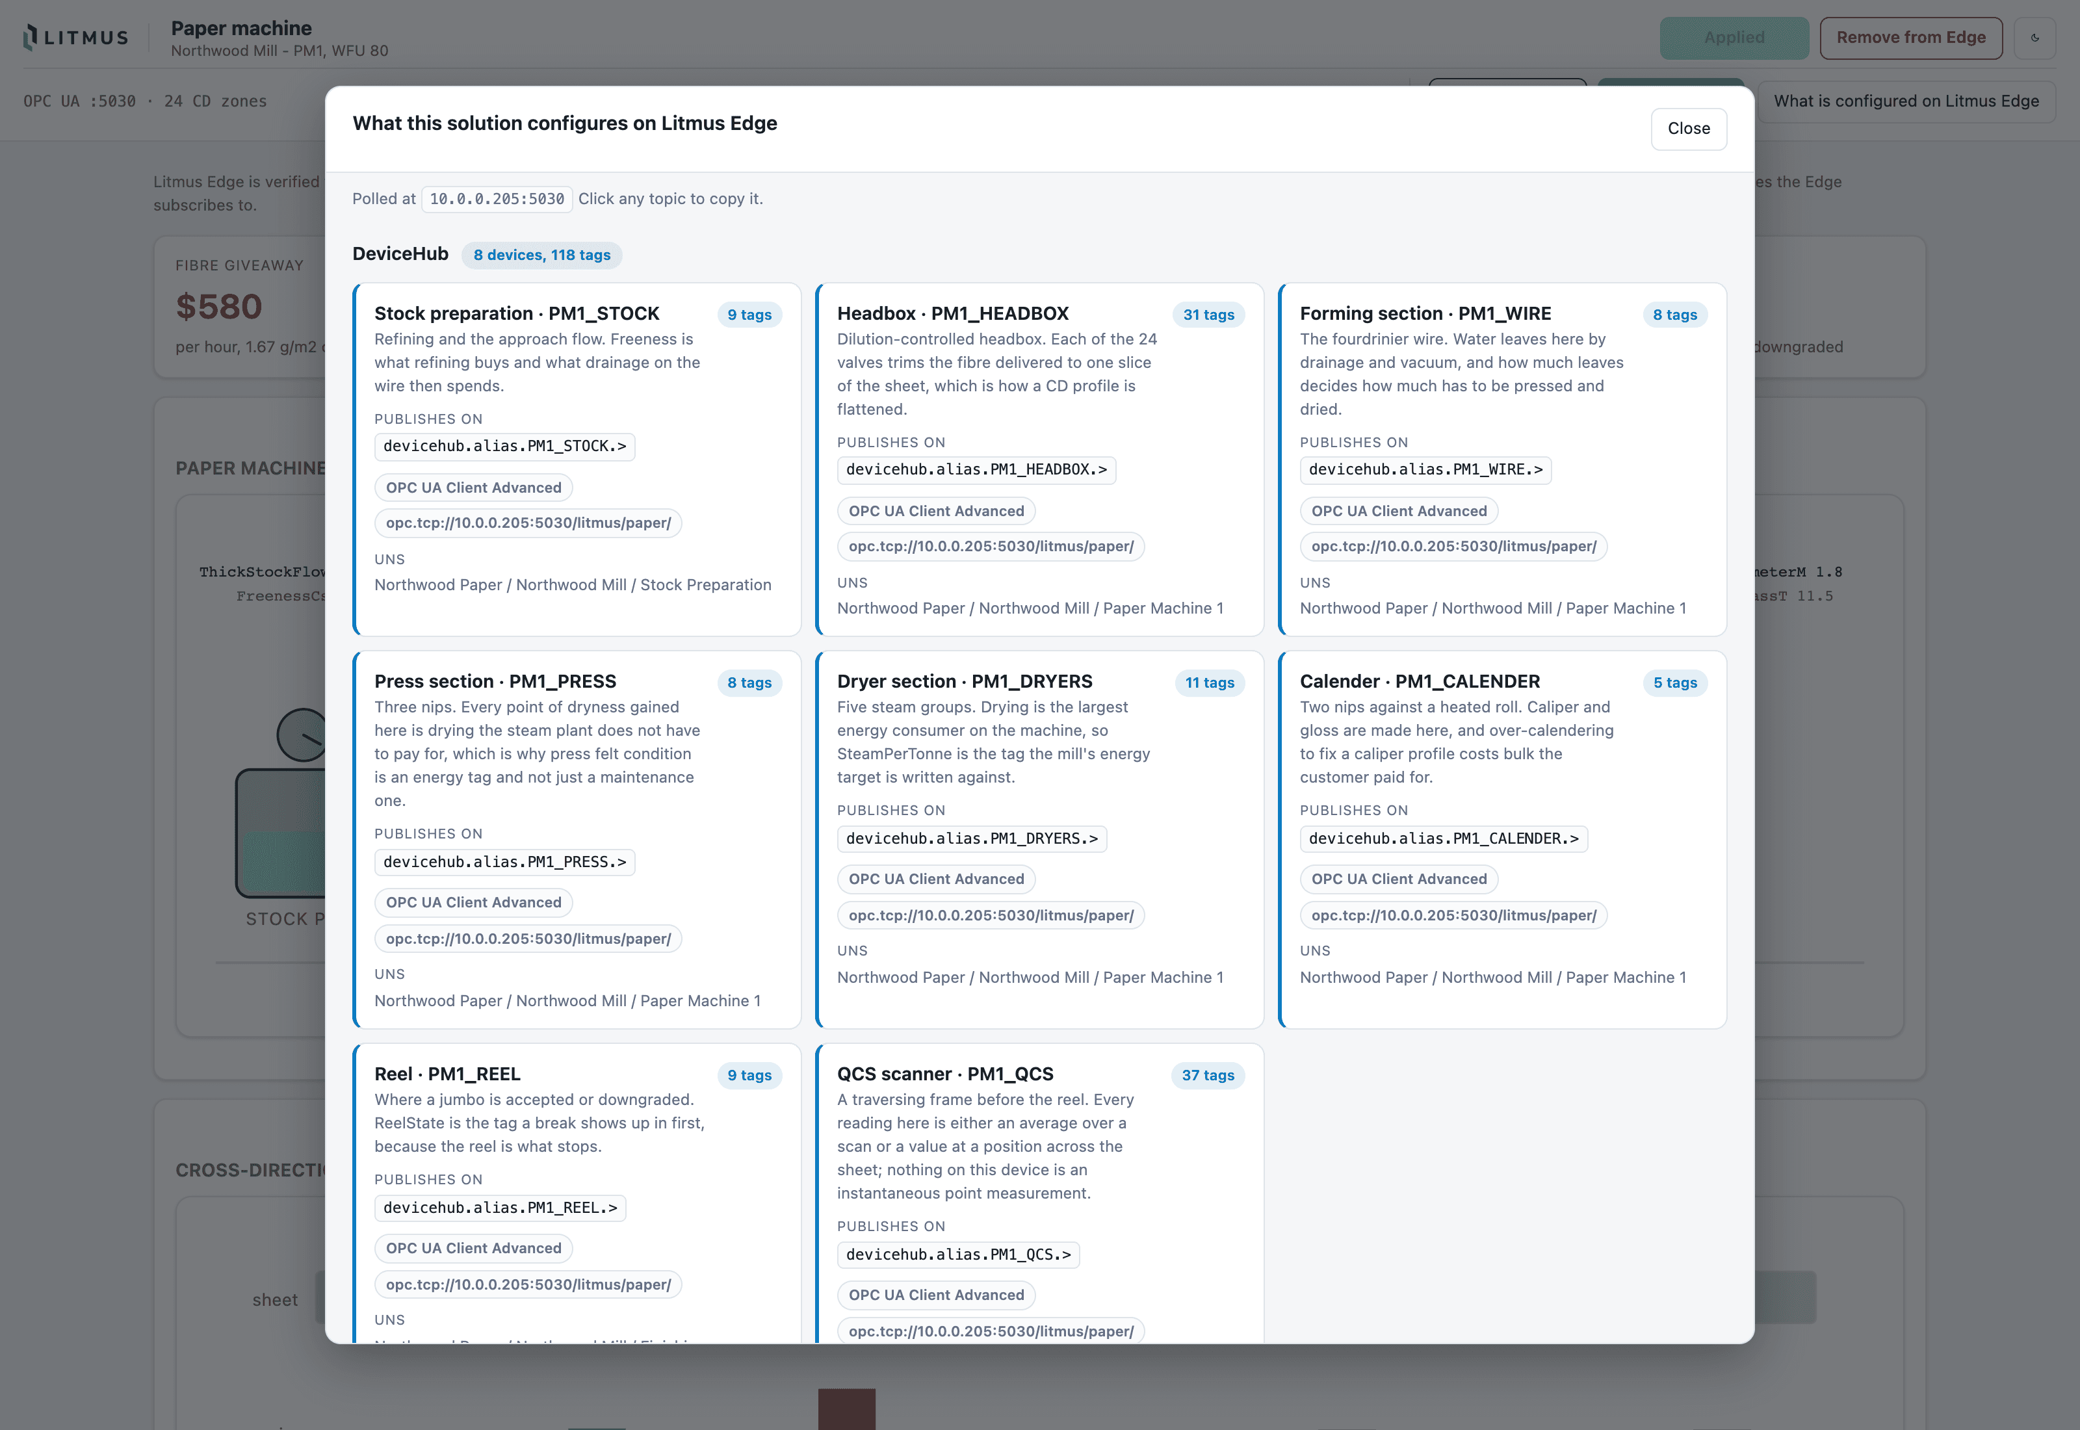Click the 11 tags badge on Dryer section
The height and width of the screenshot is (1430, 2080).
coord(1209,682)
